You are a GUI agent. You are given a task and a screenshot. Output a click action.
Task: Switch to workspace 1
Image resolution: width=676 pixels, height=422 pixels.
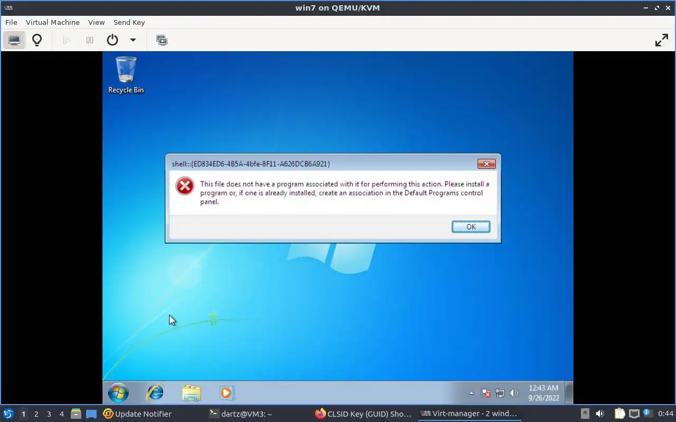[23, 414]
